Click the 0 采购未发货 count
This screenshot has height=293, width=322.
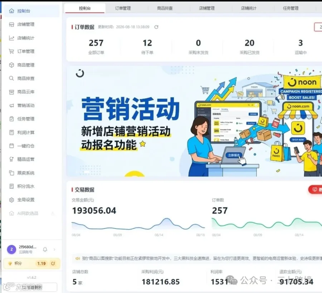pyautogui.click(x=198, y=43)
